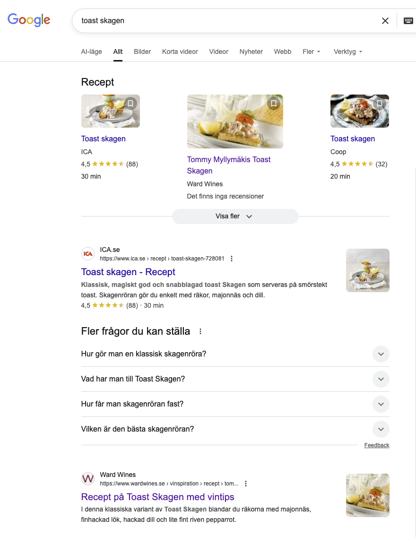
Task: Open the three-dot menu beside Ward Wines result
Action: [246, 484]
